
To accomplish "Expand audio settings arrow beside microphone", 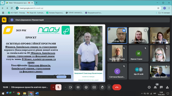I will (x=53, y=87).
